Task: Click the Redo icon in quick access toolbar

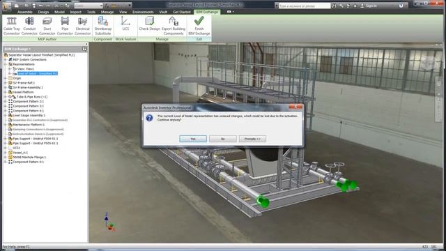Action: coord(47,6)
